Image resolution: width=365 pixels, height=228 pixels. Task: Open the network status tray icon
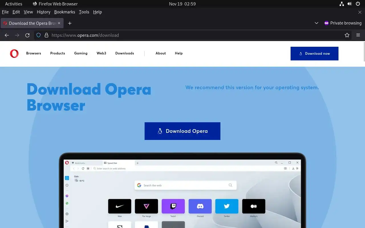click(x=342, y=4)
